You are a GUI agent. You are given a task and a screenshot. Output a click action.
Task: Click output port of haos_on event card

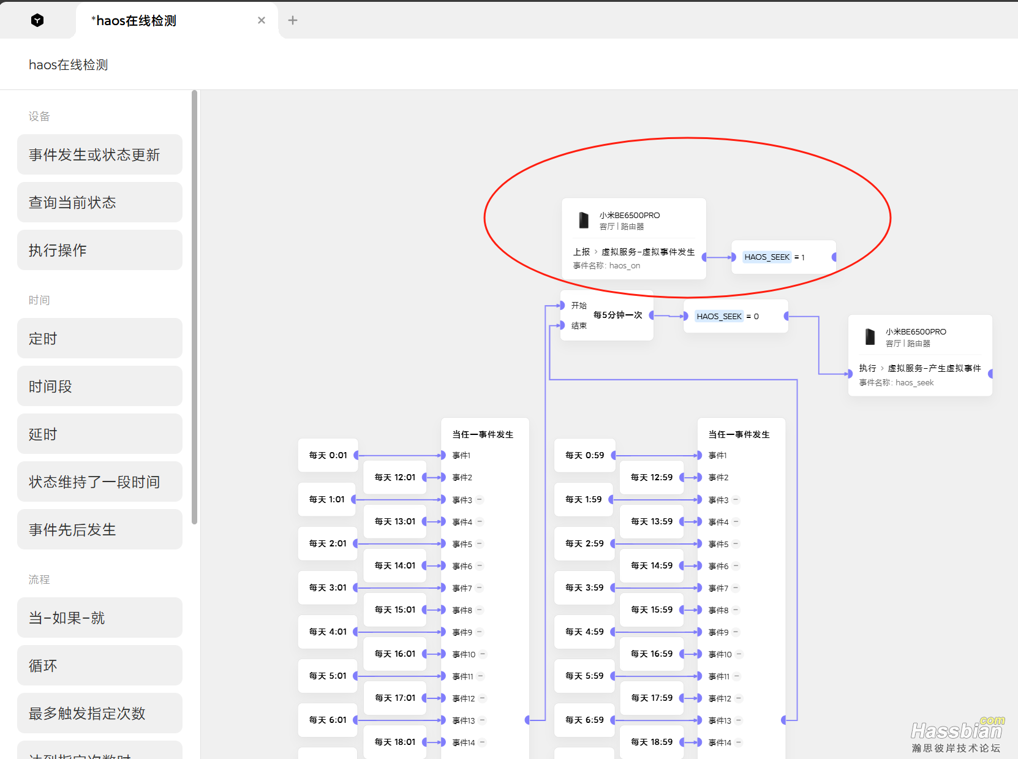coord(704,257)
